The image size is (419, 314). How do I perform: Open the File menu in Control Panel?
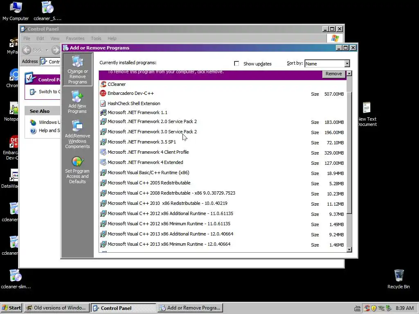coord(27,38)
